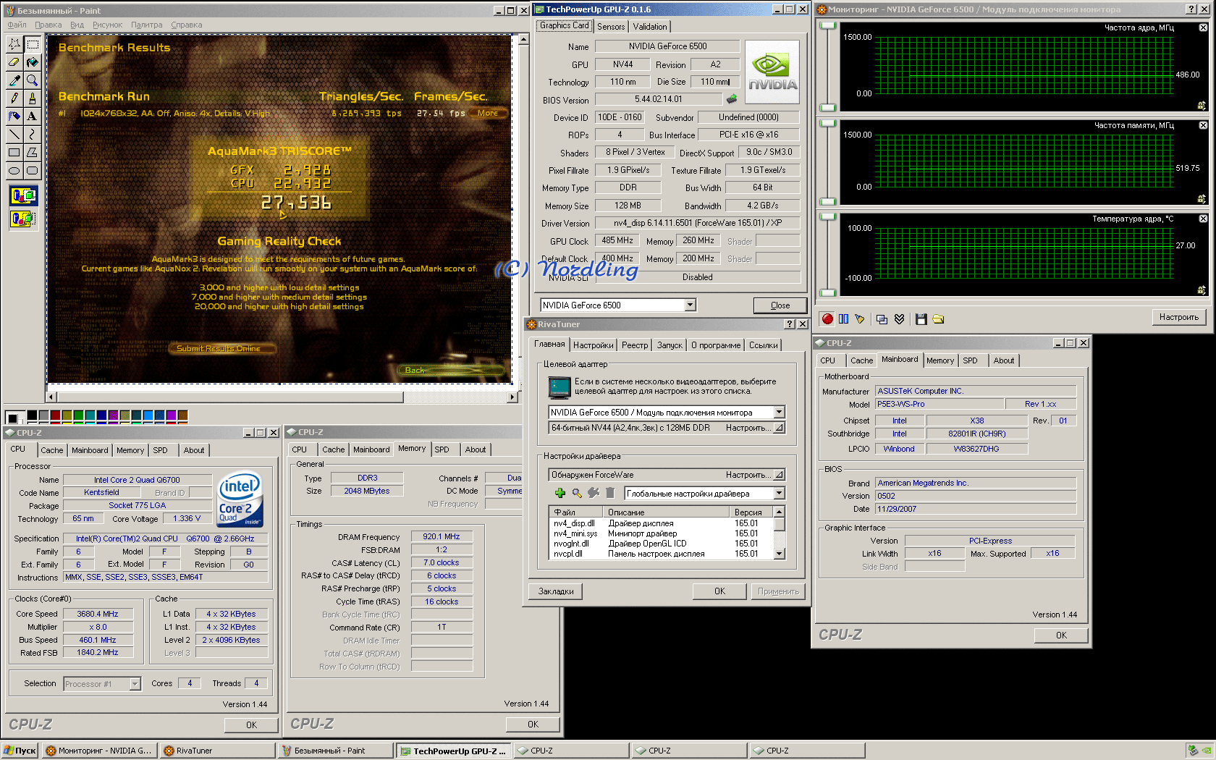Click the open folder icon in monitoring toolbar
This screenshot has height=760, width=1216.
pyautogui.click(x=939, y=319)
